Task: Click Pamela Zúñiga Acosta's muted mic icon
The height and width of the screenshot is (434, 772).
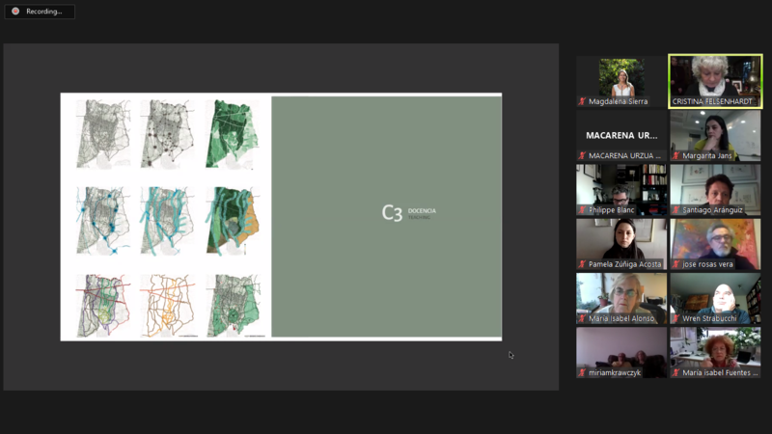Action: tap(582, 264)
